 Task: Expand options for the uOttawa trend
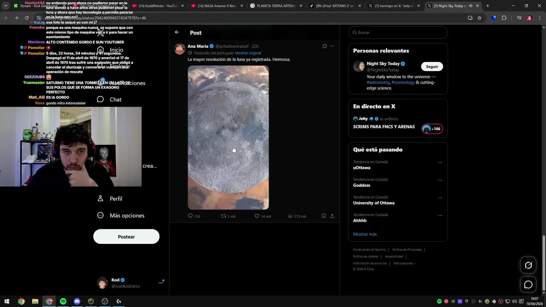point(440,162)
